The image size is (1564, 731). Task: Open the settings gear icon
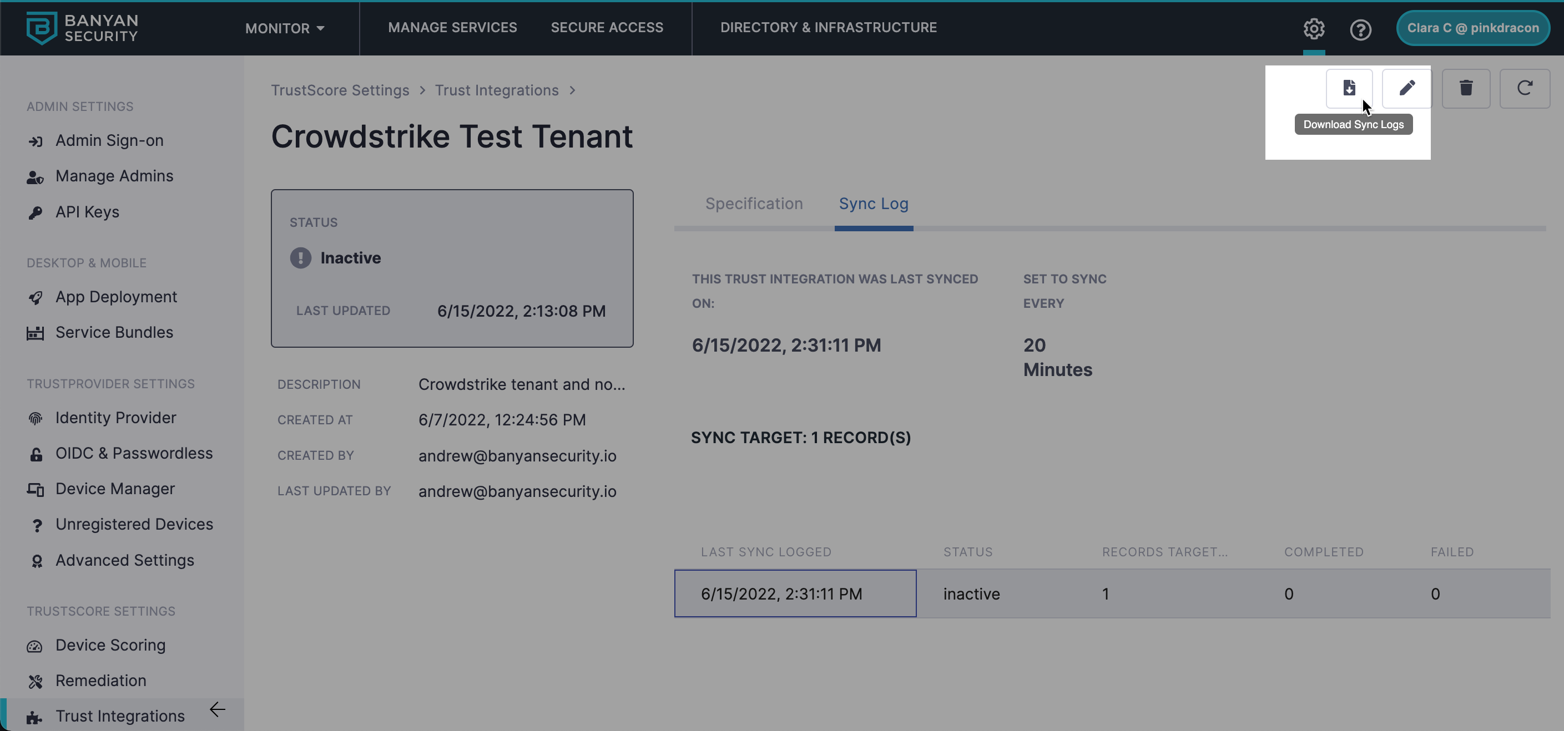pos(1313,28)
